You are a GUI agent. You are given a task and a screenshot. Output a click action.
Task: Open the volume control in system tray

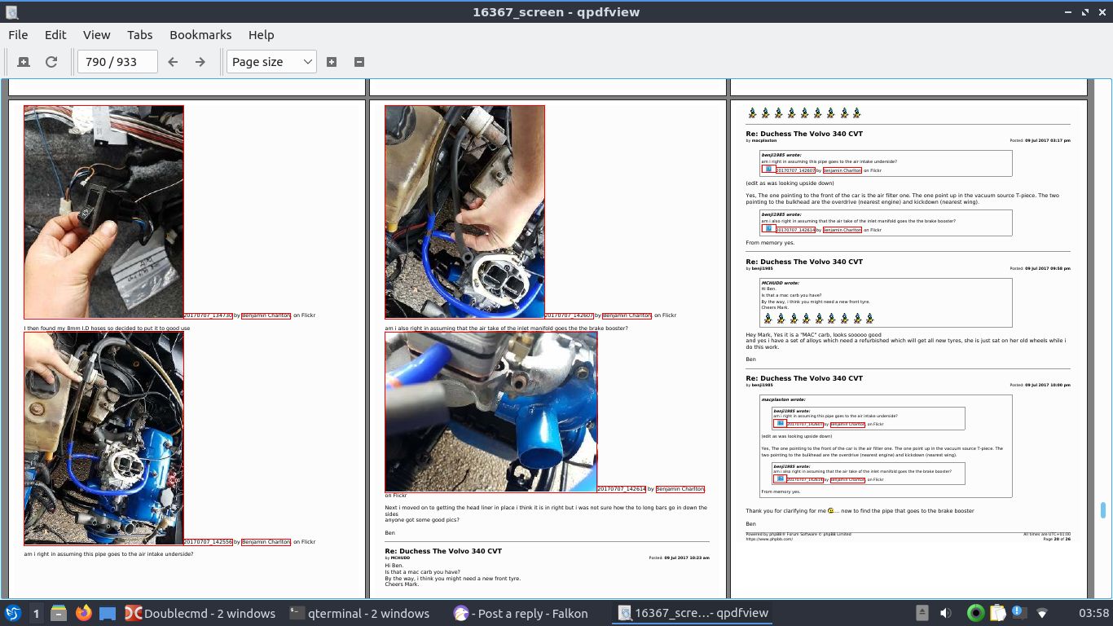pyautogui.click(x=946, y=613)
